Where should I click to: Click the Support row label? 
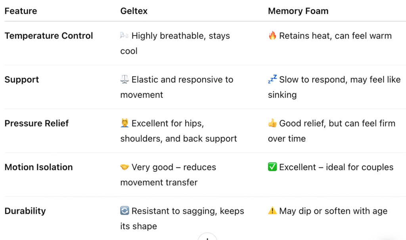pos(22,79)
